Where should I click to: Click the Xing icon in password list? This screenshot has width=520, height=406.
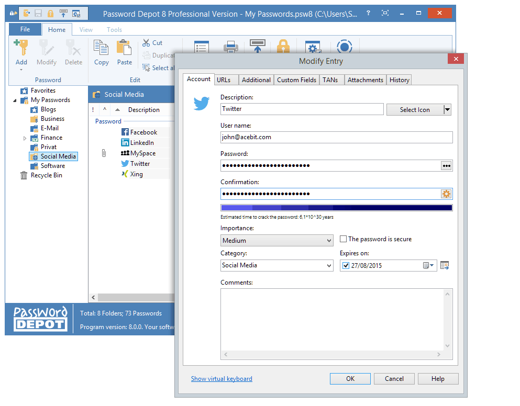tap(125, 174)
